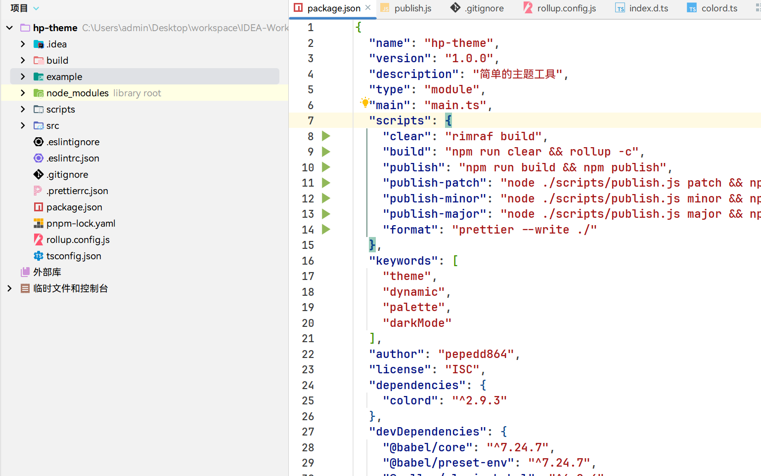Click the tsconfig.json file icon
The height and width of the screenshot is (476, 761).
[x=39, y=256]
